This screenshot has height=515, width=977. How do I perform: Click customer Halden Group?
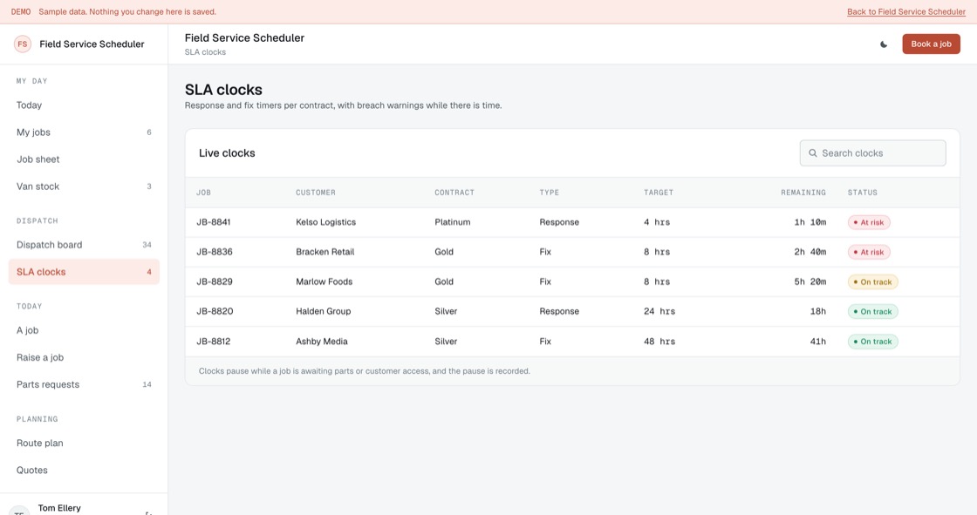click(323, 311)
